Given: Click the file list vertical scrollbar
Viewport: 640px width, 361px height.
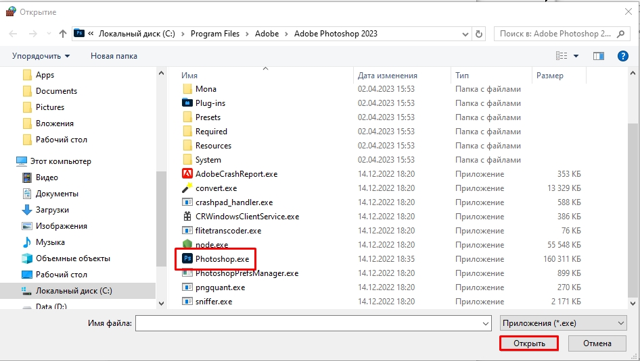Looking at the screenshot, I should (x=633, y=202).
